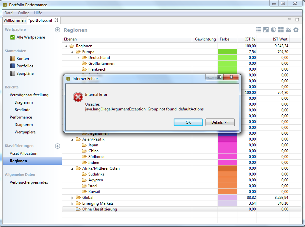The height and width of the screenshot is (227, 305).
Task: Click the Alle Wertpapiere chart icon
Action: click(x=12, y=37)
